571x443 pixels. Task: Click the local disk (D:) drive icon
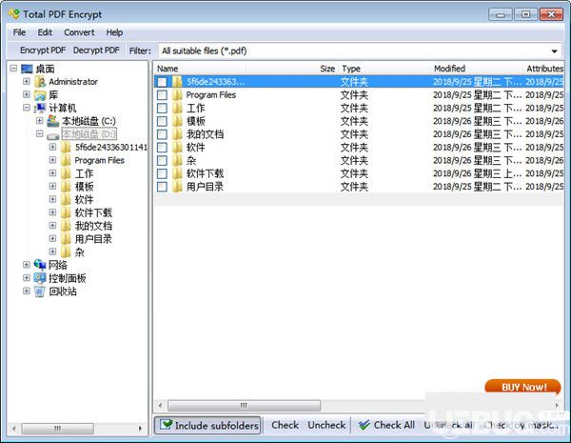[53, 135]
